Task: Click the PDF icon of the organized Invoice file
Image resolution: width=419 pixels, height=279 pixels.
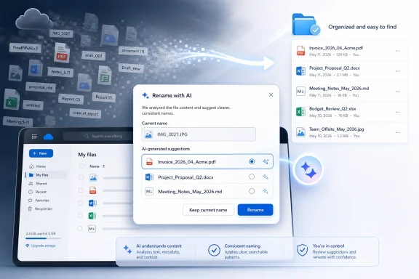Action: click(300, 50)
